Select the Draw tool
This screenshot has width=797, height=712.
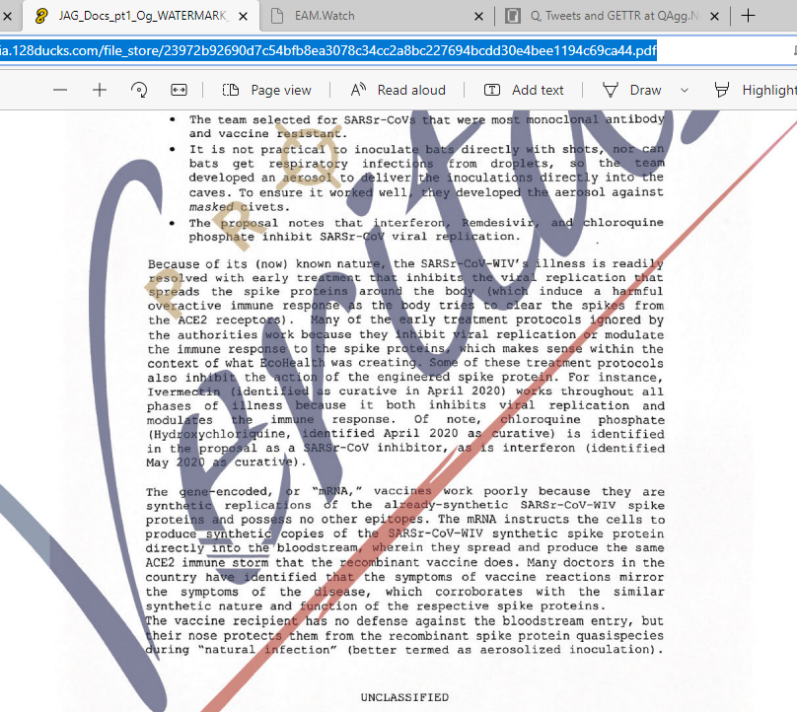tap(632, 90)
